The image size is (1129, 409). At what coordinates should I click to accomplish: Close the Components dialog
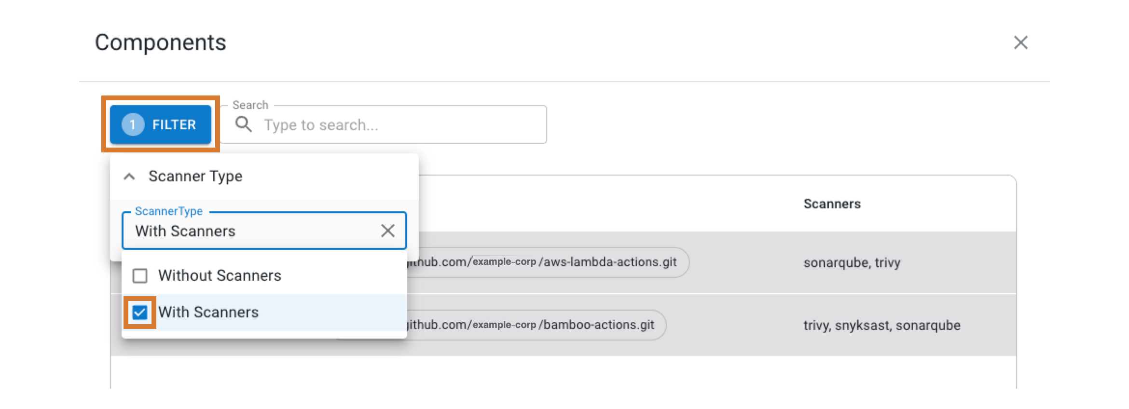pyautogui.click(x=1020, y=42)
